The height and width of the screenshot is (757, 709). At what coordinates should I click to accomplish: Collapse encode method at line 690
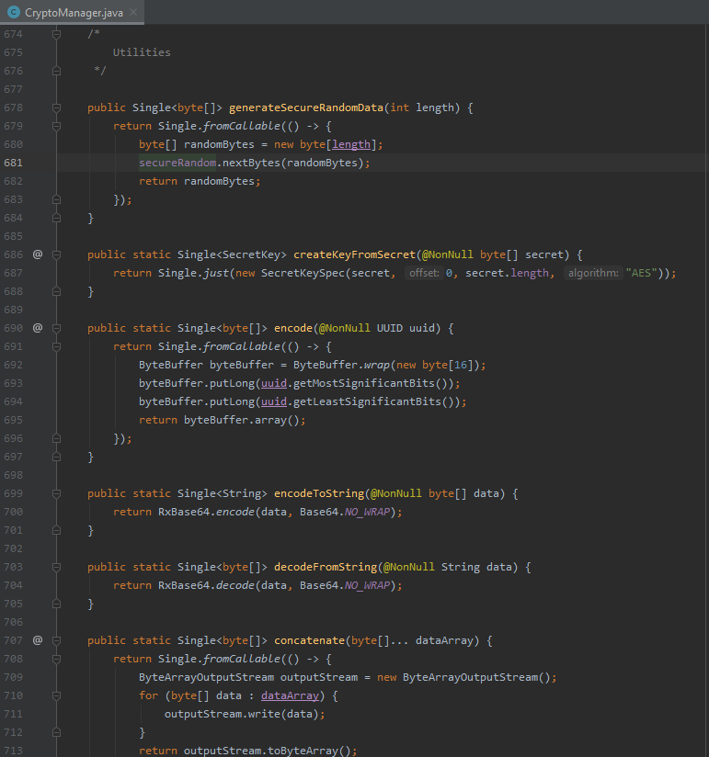[x=56, y=328]
